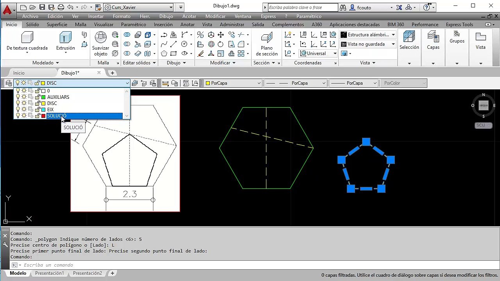Close the Dibujo1* document tab
The width and height of the screenshot is (500, 281).
coord(99,73)
